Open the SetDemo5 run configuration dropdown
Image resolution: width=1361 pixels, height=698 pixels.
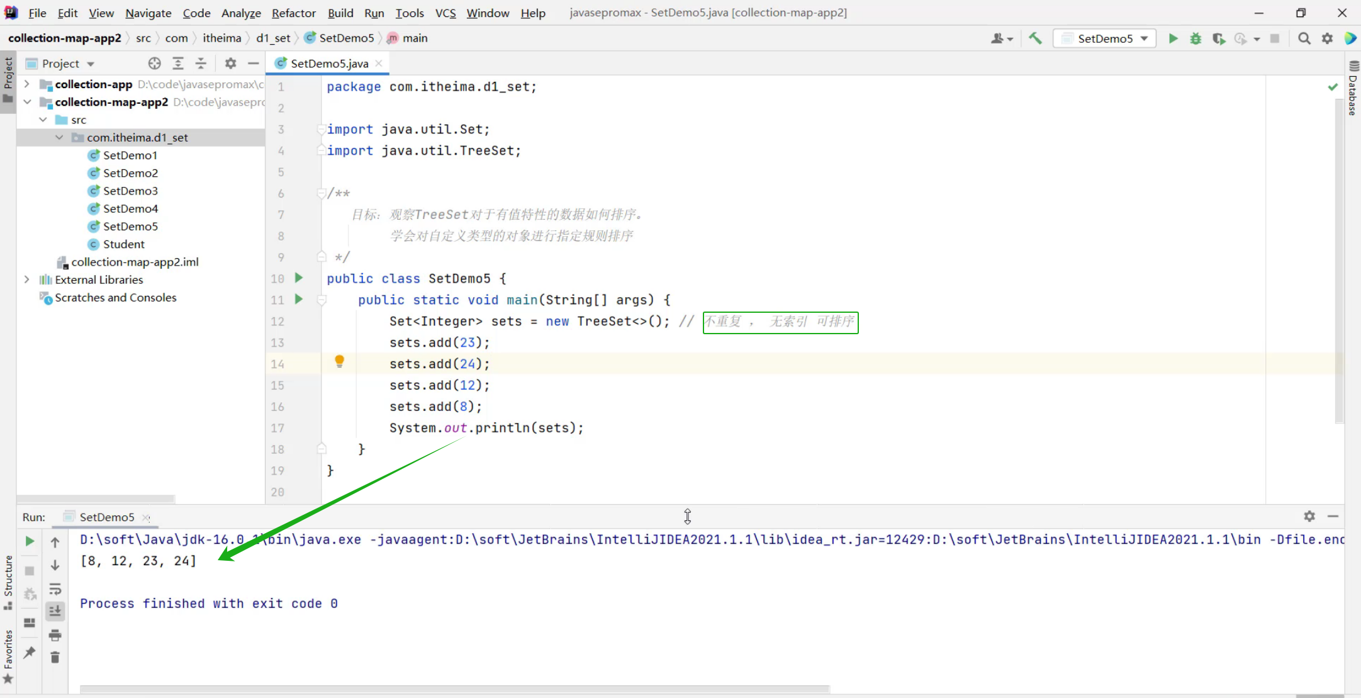tap(1106, 38)
